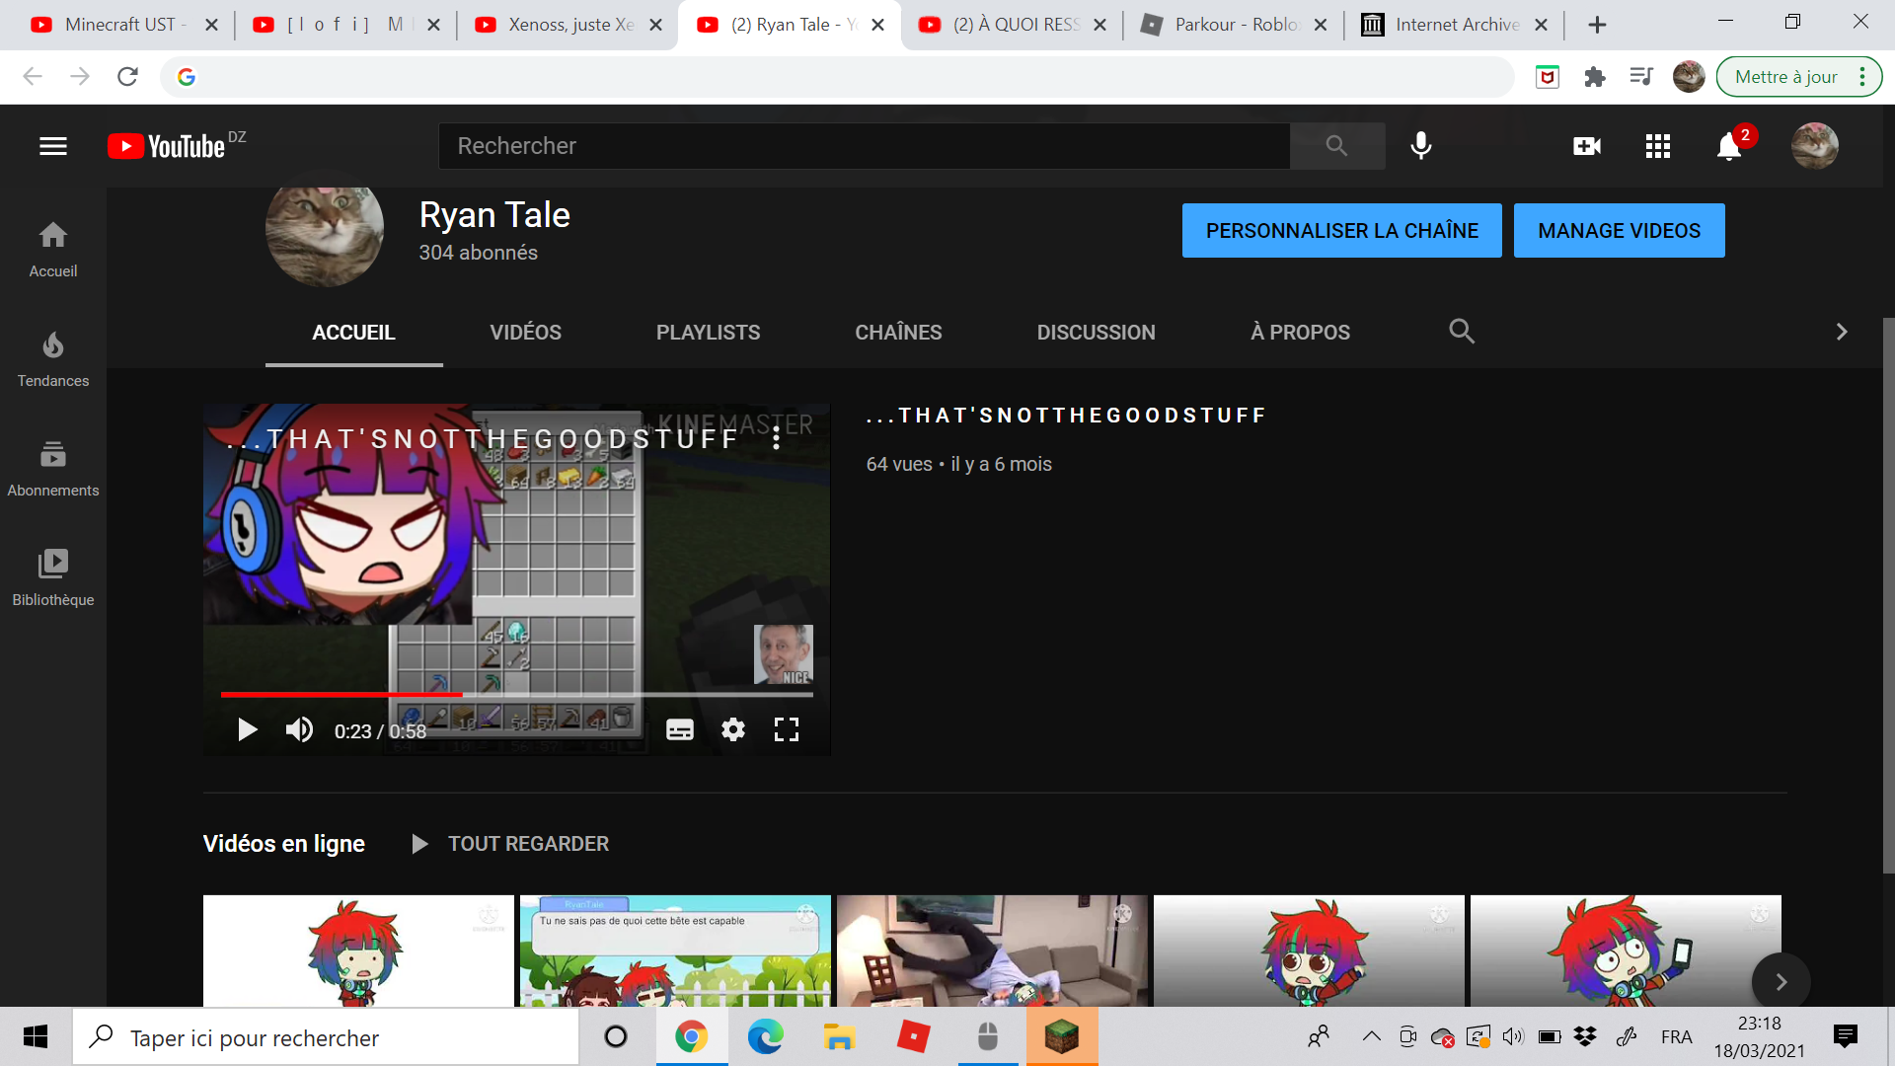The width and height of the screenshot is (1895, 1066).
Task: Switch to the CHAÎNES tab
Action: tap(898, 333)
